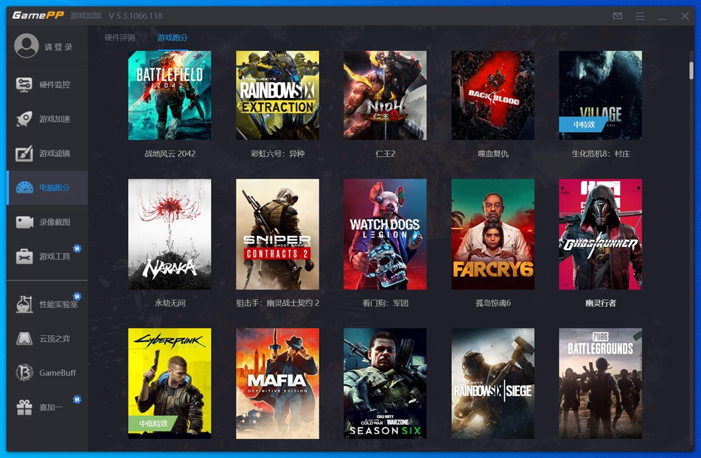Open the recording camera icon (录像截图)
This screenshot has height=458, width=701.
point(25,222)
